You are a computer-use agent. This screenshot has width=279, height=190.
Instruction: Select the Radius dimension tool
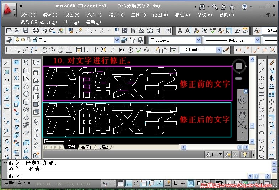point(44,50)
